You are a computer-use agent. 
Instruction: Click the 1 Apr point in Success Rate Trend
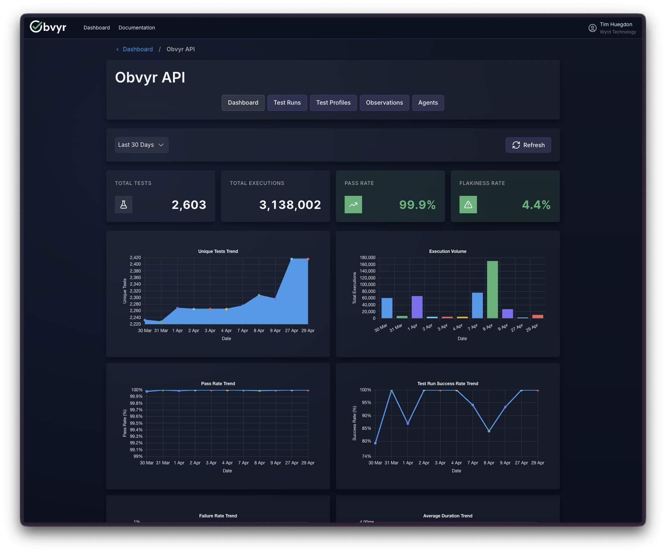coord(408,423)
